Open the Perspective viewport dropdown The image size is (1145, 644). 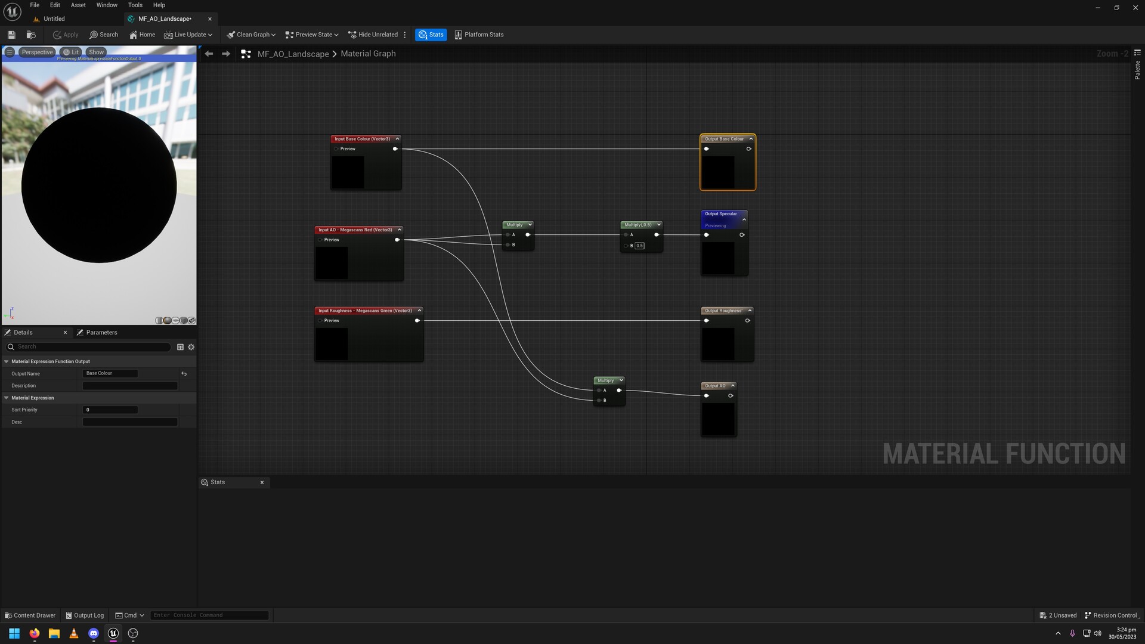click(36, 52)
